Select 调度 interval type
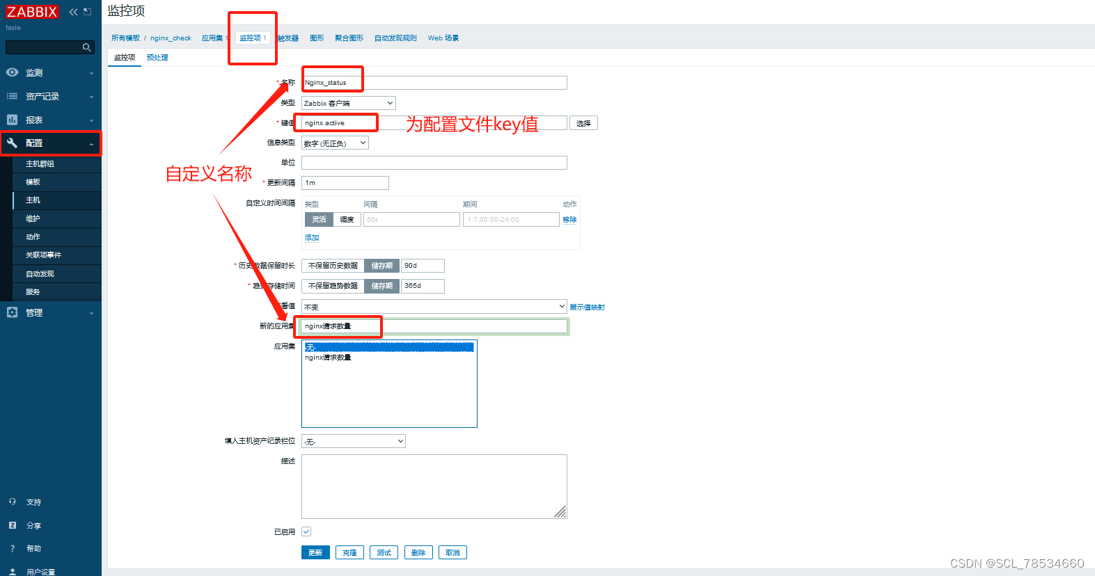This screenshot has width=1095, height=576. 347,219
